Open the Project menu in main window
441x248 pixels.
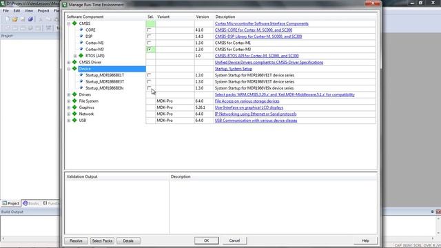(43, 11)
